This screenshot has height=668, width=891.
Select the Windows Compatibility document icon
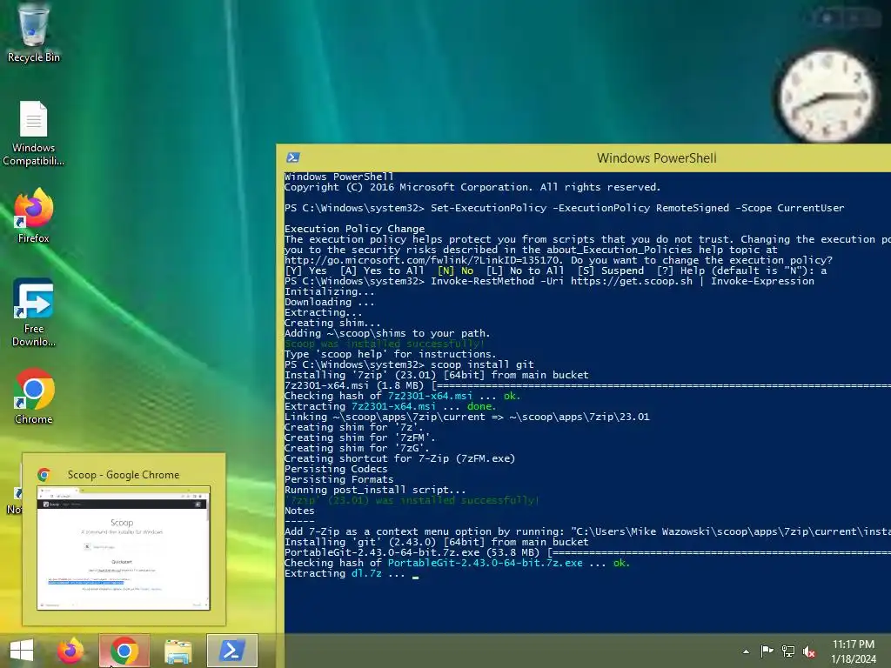[33, 133]
